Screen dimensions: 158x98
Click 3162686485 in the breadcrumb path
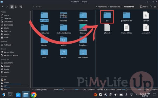[129, 7]
